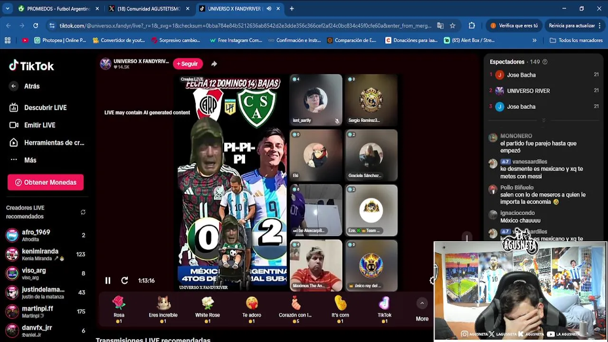This screenshot has height=342, width=608.
Task: Share the live stream
Action: point(214,64)
